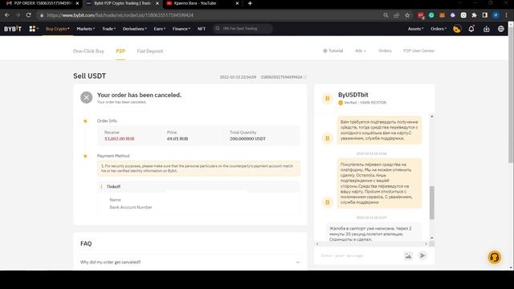Open the apps grid menu icon

(32, 29)
